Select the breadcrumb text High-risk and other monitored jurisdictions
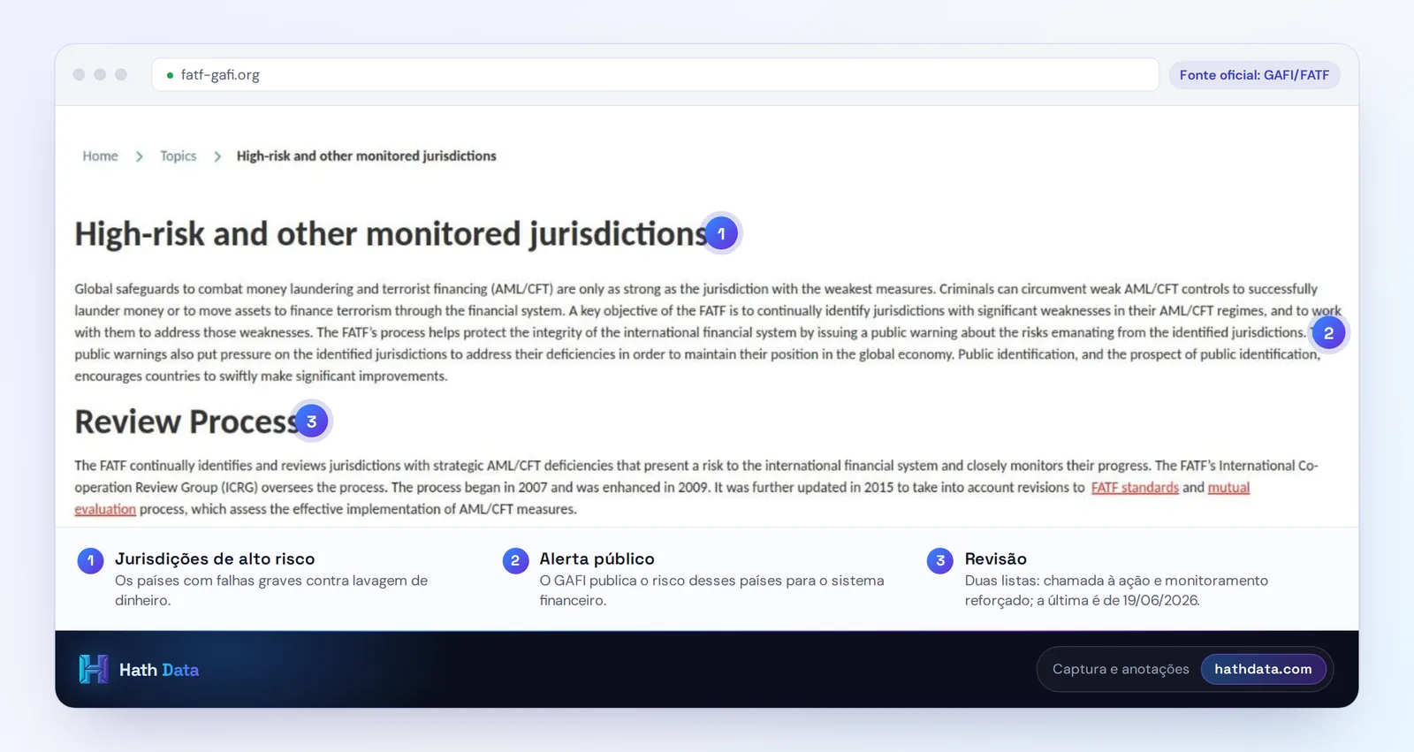Viewport: 1414px width, 752px height. click(x=366, y=156)
